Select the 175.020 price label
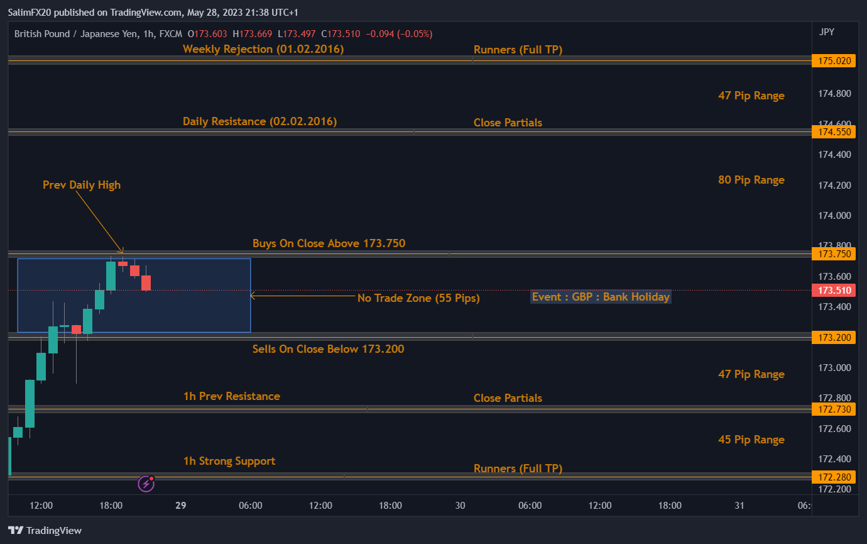 click(834, 61)
